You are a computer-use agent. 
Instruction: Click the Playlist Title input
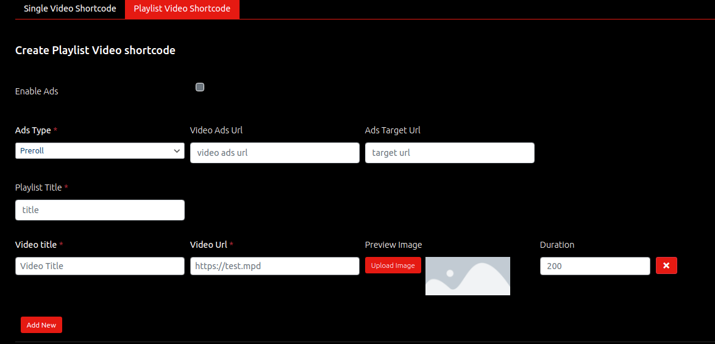click(x=100, y=210)
